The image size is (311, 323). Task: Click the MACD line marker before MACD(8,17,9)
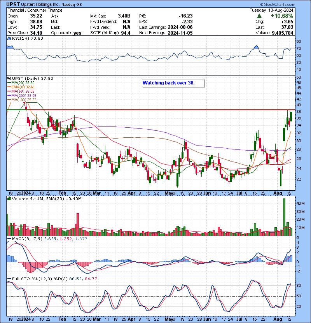click(x=9, y=239)
